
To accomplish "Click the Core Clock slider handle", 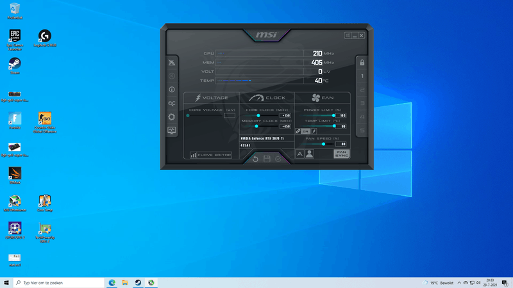I will [258, 116].
